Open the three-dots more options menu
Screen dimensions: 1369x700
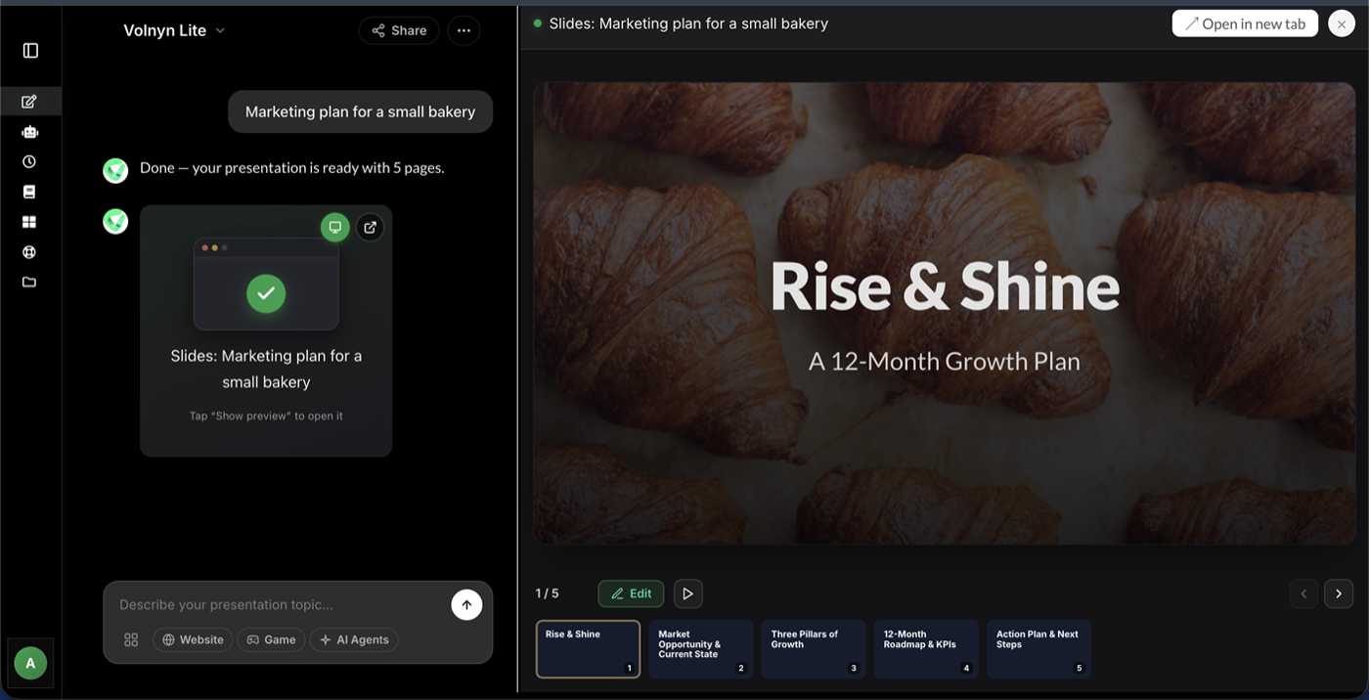(x=464, y=30)
